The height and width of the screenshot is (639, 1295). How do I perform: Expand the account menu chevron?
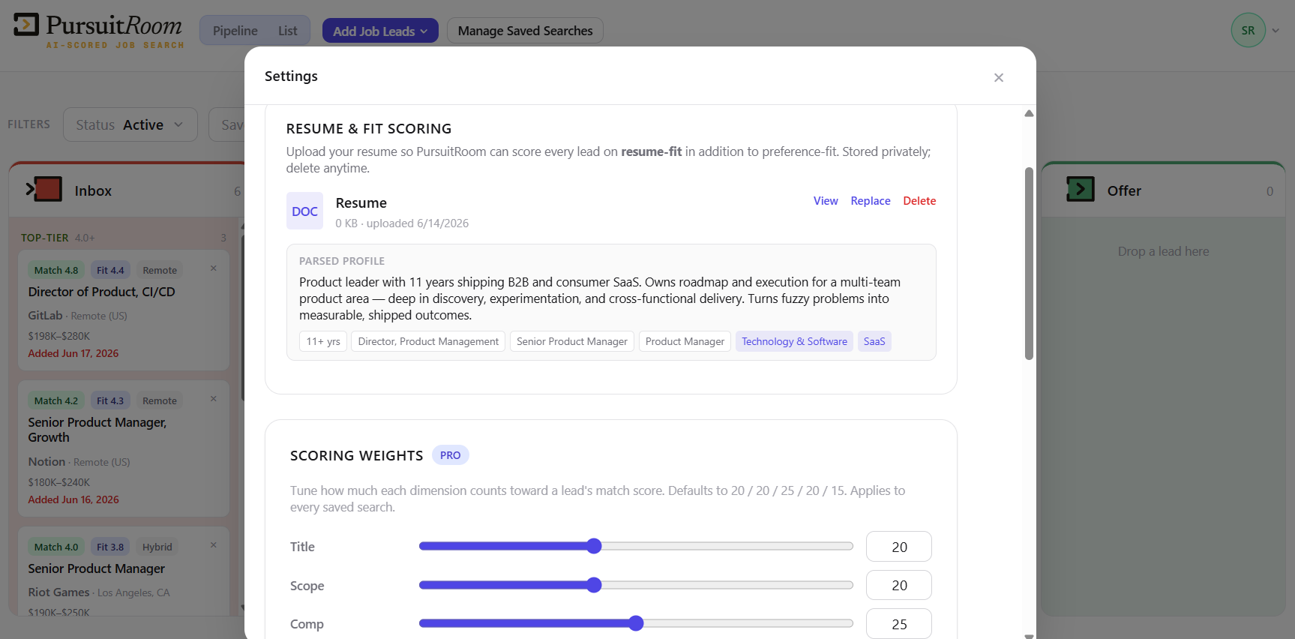tap(1276, 31)
